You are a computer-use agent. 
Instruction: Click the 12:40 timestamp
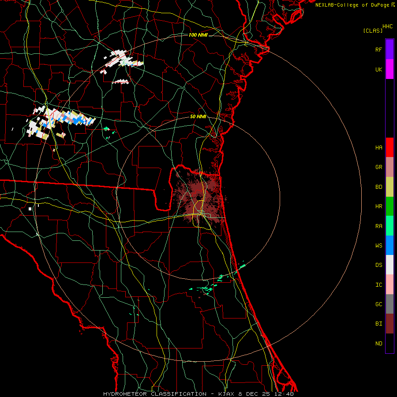(285, 394)
